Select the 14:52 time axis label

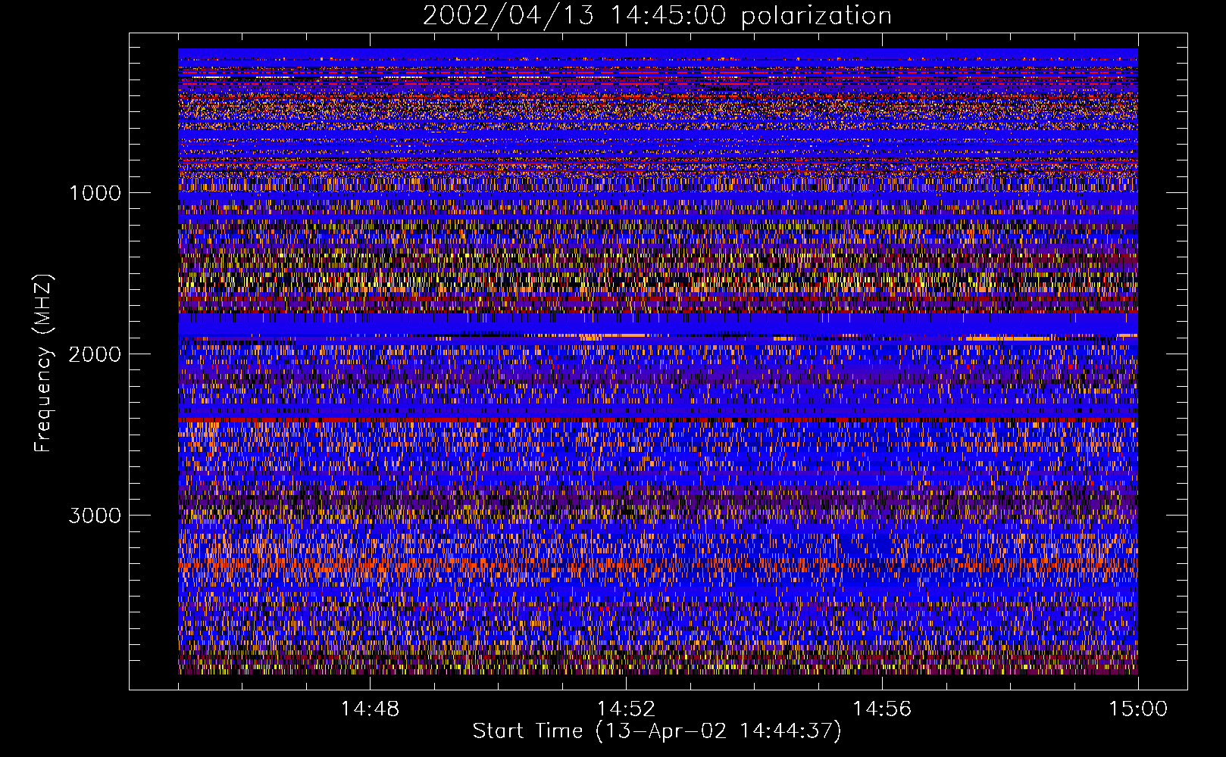pyautogui.click(x=626, y=709)
